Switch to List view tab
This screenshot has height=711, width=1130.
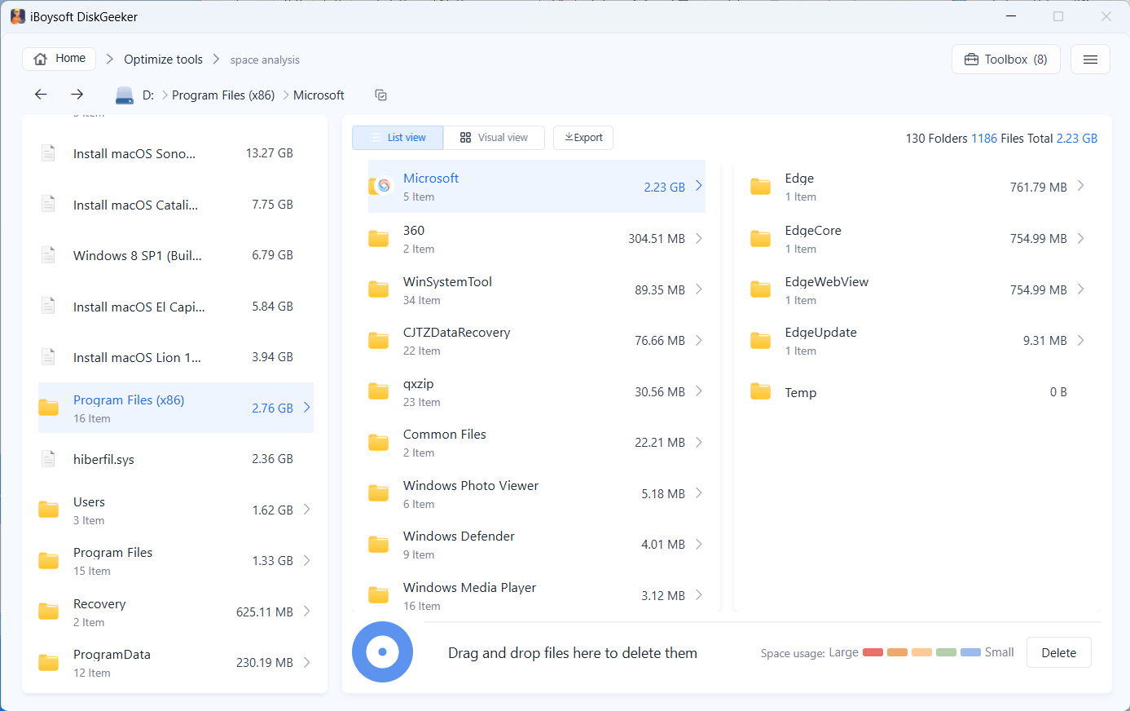coord(398,138)
